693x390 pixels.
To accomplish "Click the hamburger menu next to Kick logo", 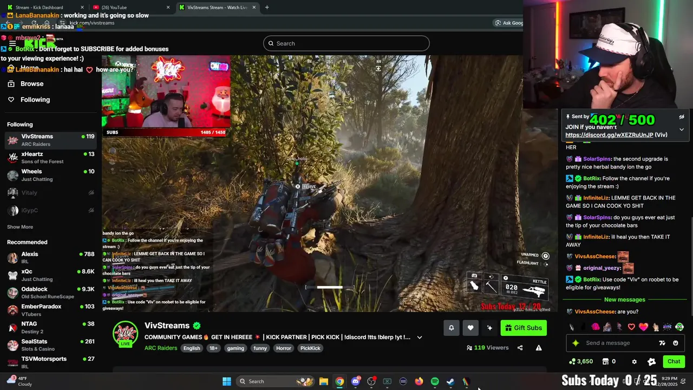I will click(12, 43).
